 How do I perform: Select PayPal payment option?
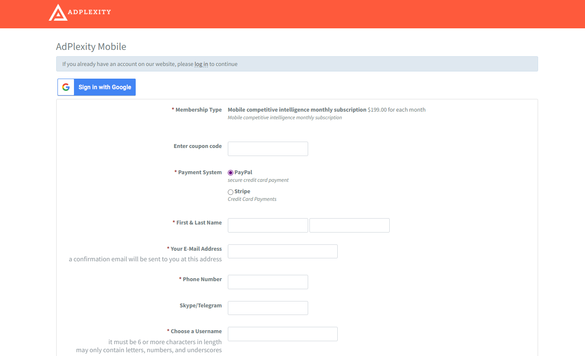point(230,173)
